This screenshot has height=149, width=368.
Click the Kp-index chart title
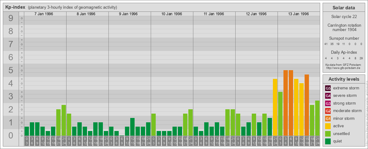15,7
